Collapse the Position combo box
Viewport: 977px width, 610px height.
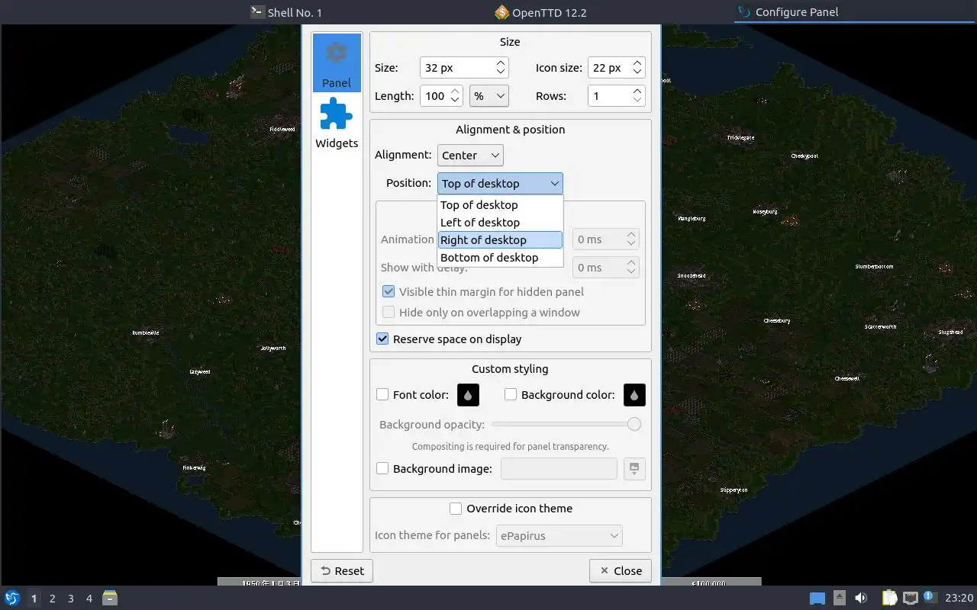coord(500,183)
